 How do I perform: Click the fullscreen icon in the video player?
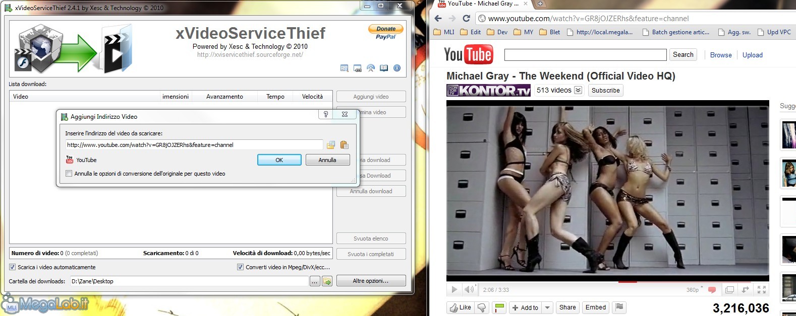click(x=762, y=290)
